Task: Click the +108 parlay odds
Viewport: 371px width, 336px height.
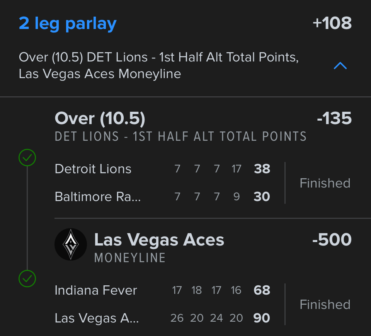Action: [x=332, y=24]
